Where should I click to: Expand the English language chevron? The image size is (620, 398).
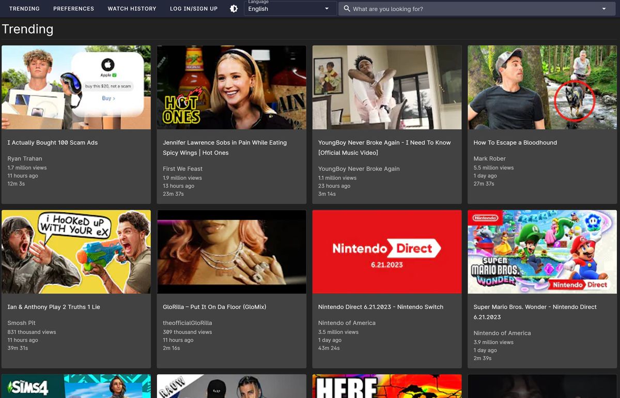point(326,9)
